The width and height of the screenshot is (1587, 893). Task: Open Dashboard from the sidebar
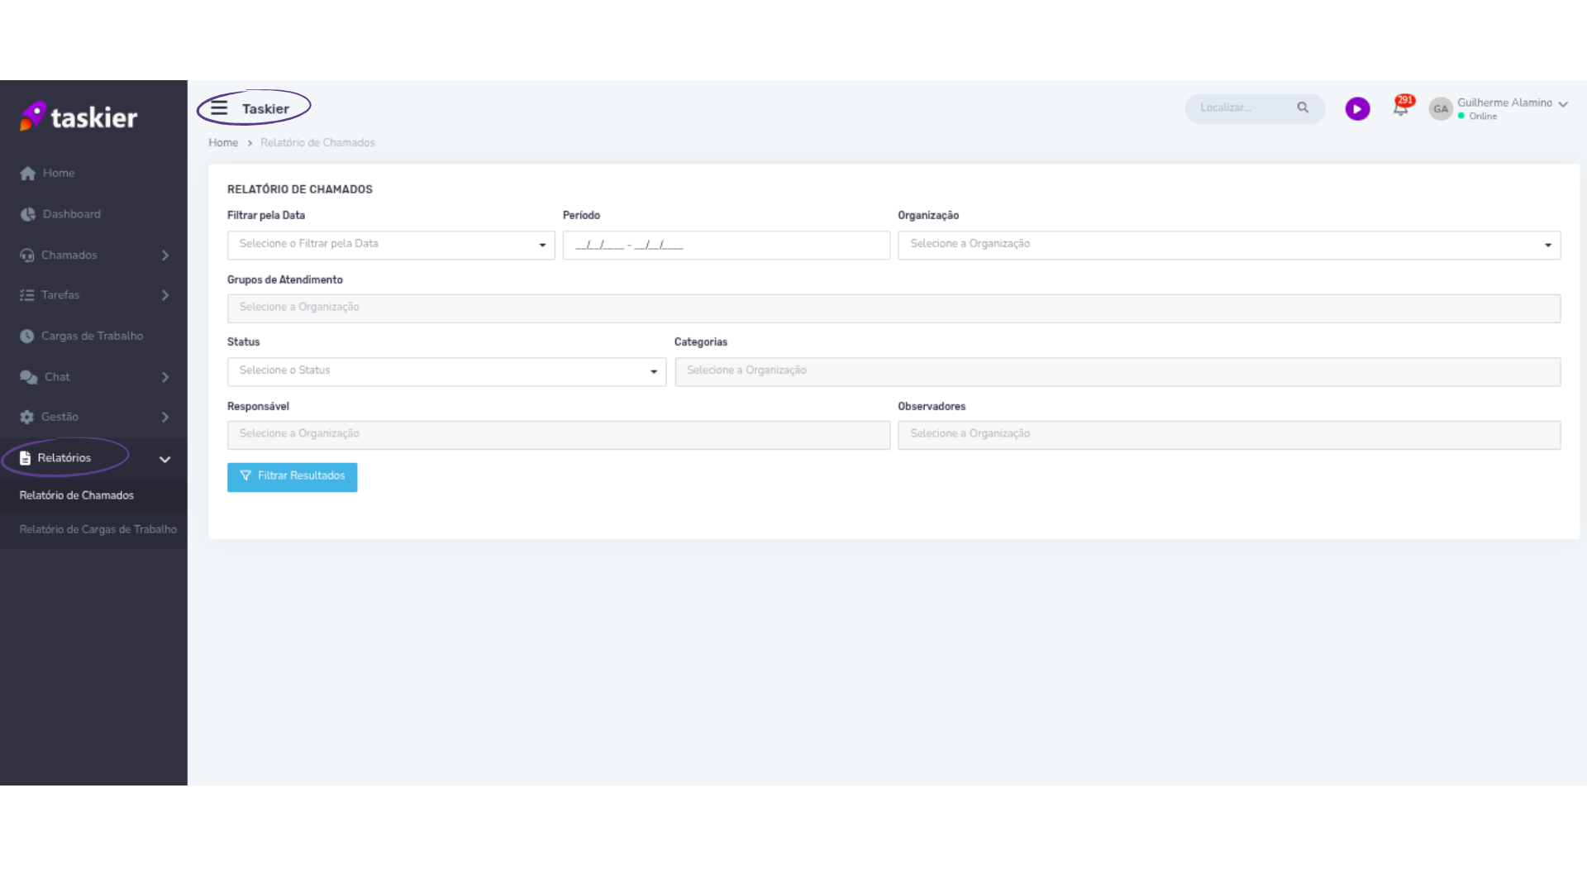71,214
